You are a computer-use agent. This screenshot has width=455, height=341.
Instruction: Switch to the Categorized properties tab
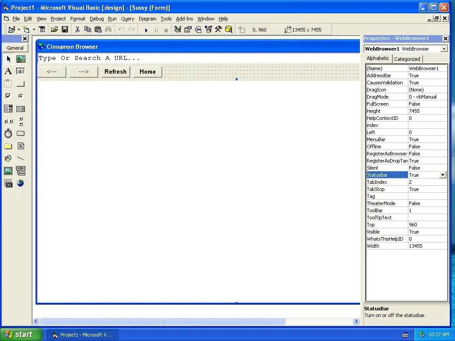pyautogui.click(x=407, y=59)
